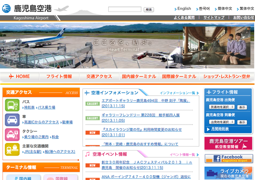Click 表示 button for departure flights
255x180 pixels.
[242, 107]
